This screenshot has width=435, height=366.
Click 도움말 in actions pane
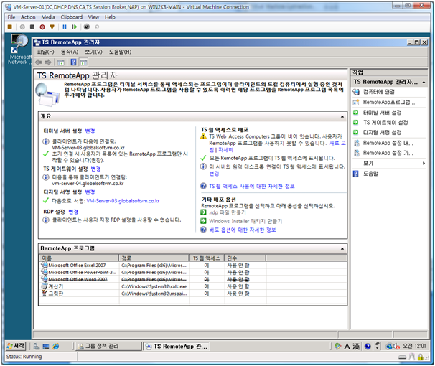tap(370, 174)
